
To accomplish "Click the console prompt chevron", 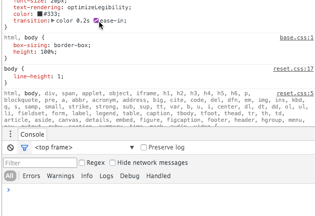I will tap(8, 190).
